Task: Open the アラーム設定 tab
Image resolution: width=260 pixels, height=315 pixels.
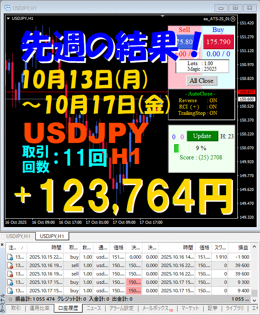Action: pyautogui.click(x=121, y=308)
